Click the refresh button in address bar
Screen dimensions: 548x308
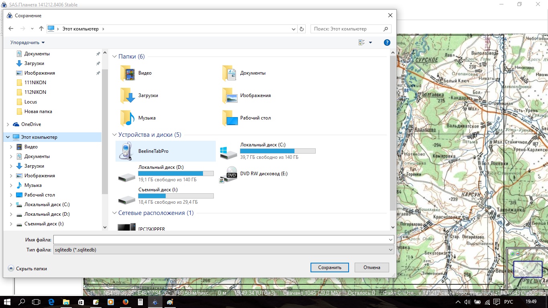click(302, 29)
